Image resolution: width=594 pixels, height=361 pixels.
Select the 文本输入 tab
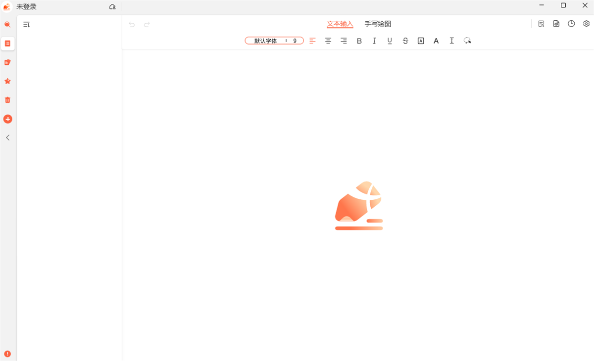[340, 24]
